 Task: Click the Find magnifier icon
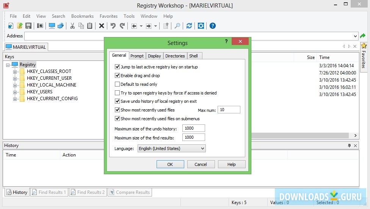[x=177, y=26]
